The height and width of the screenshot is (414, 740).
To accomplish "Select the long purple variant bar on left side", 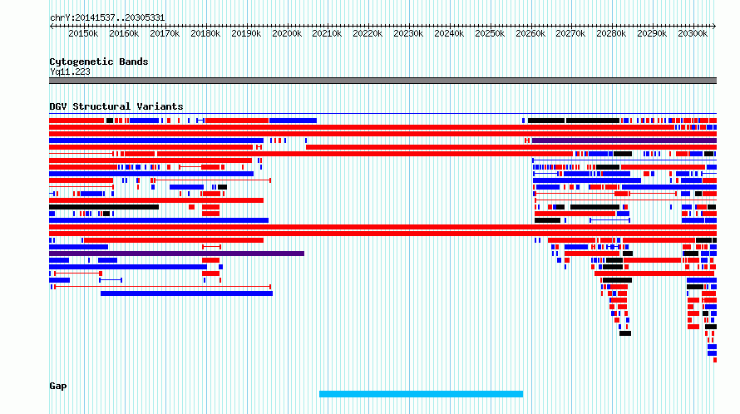I will tap(176, 254).
